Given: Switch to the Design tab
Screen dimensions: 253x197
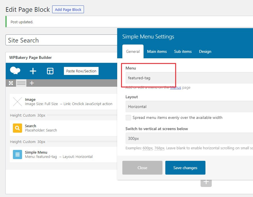Looking at the screenshot, I should [x=205, y=51].
